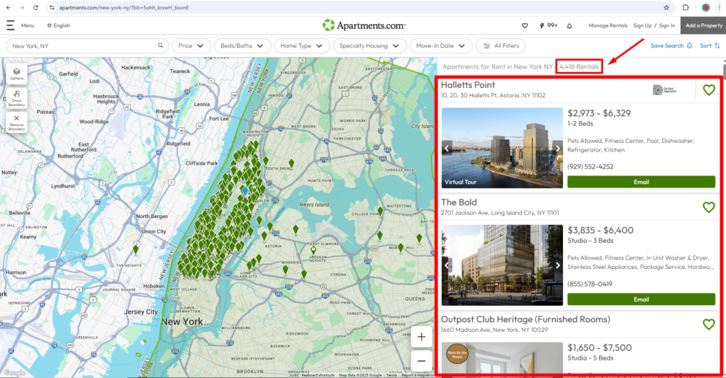Viewport: 726px width, 378px height.
Task: Click the search magnifier icon
Action: tap(160, 46)
